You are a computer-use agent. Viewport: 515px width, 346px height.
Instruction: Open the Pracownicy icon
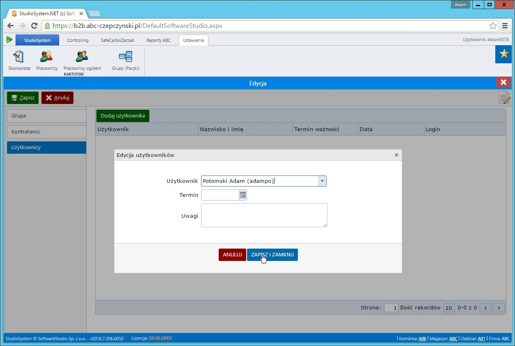click(x=47, y=60)
